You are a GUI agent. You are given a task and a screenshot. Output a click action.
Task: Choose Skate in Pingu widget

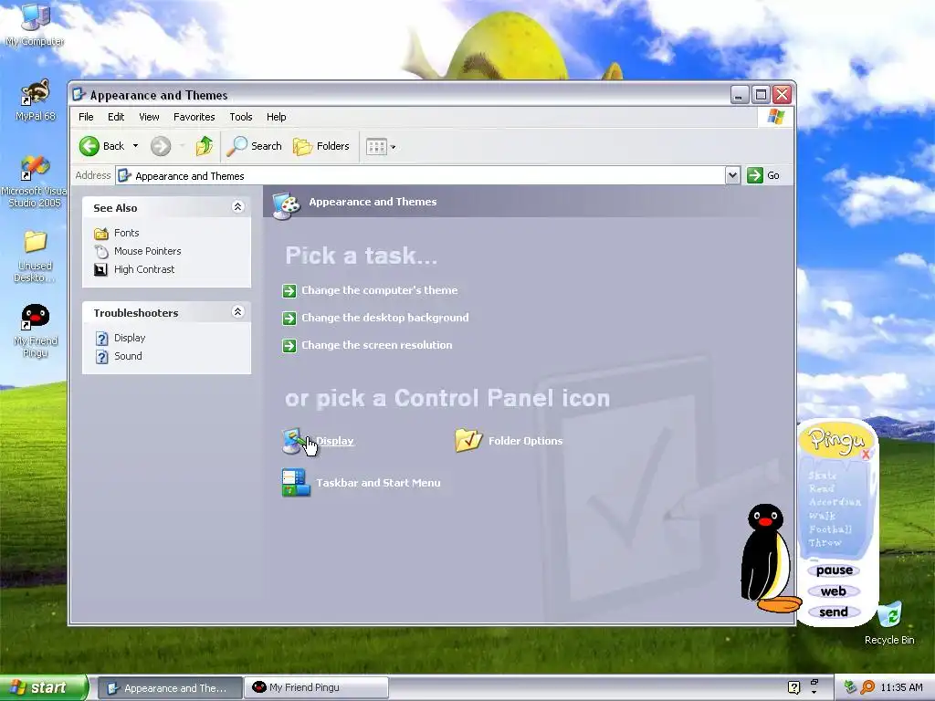[823, 476]
